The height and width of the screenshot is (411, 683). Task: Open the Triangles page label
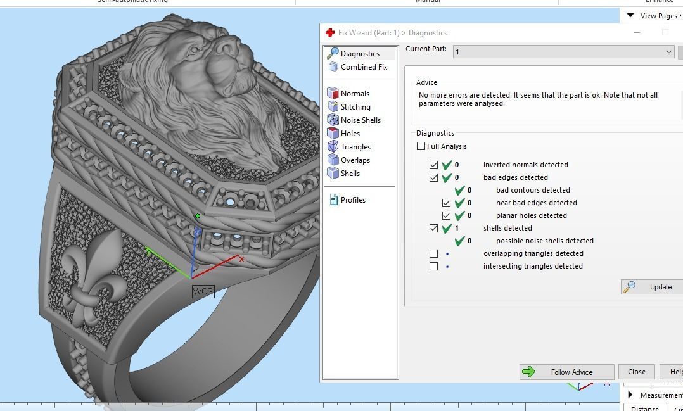355,147
